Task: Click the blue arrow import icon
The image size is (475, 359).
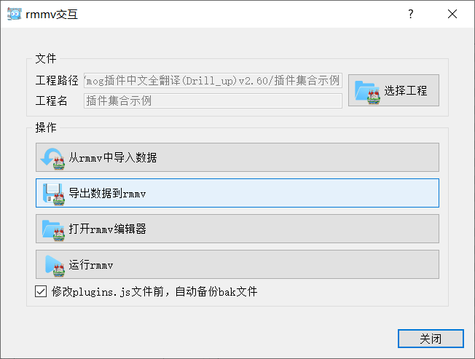Action: pos(53,157)
